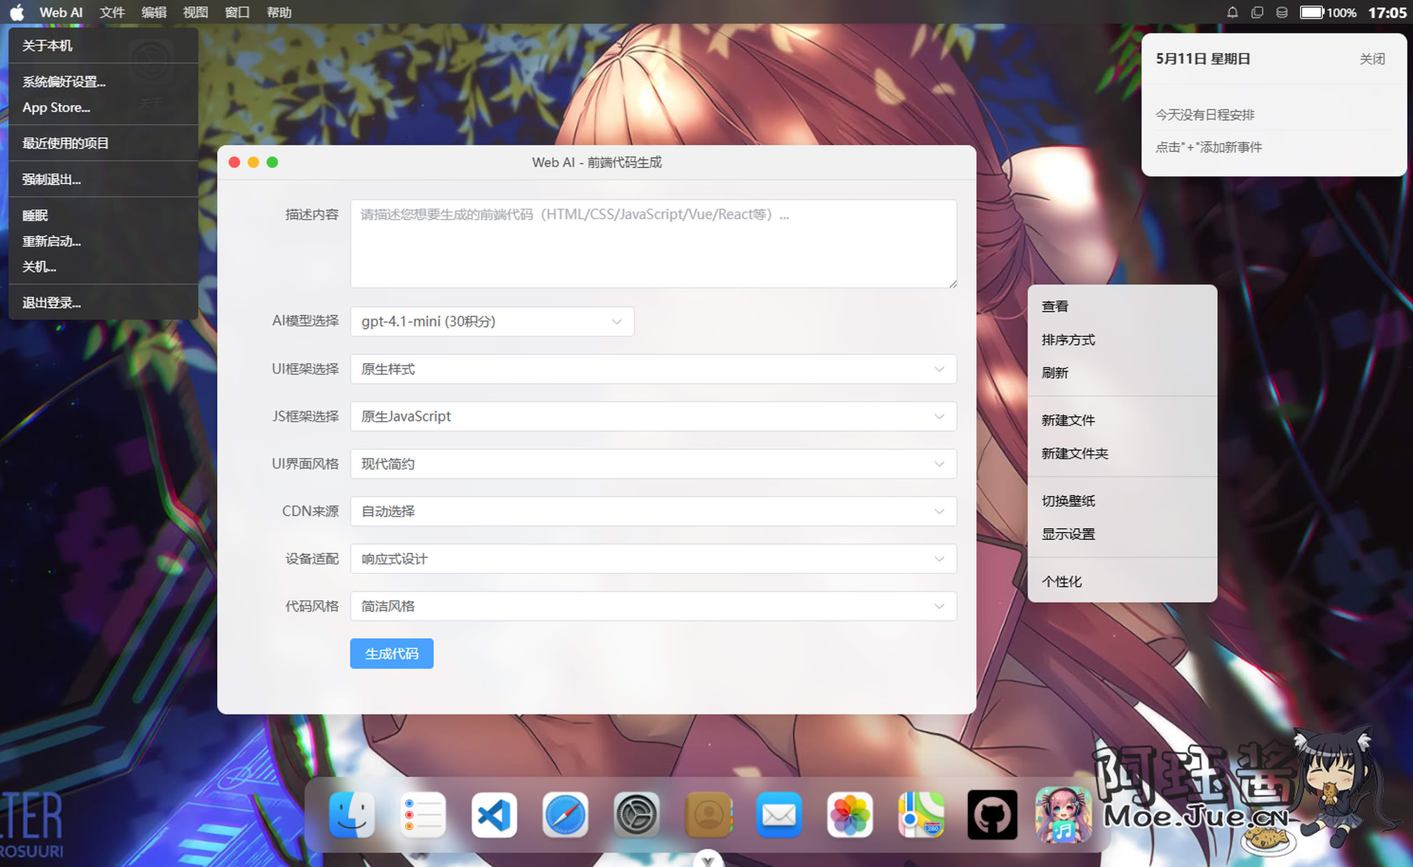Click the textarea resize handle corner
1413x867 pixels.
[953, 284]
